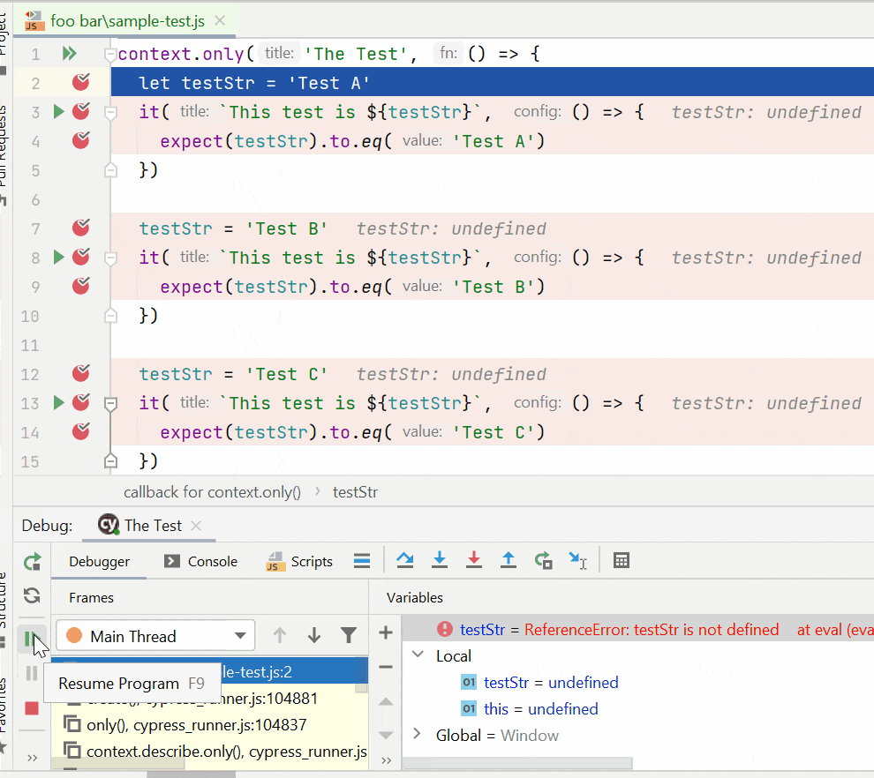Click the reload/refresh debug icon

[33, 595]
